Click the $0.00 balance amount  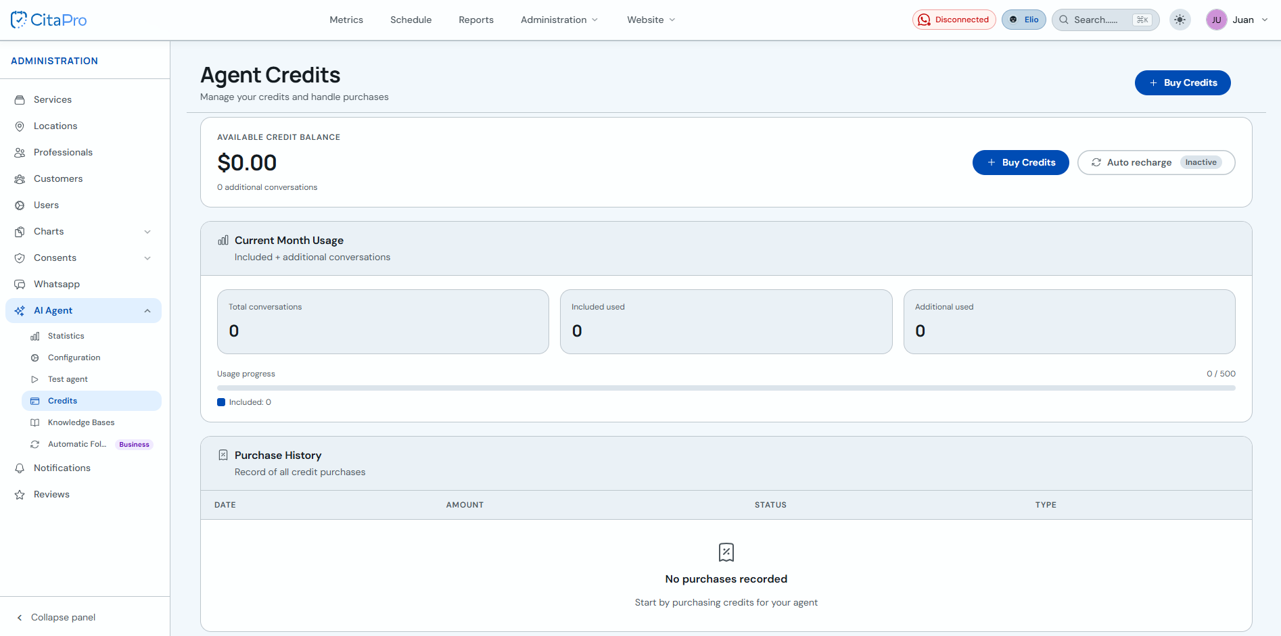pos(247,162)
